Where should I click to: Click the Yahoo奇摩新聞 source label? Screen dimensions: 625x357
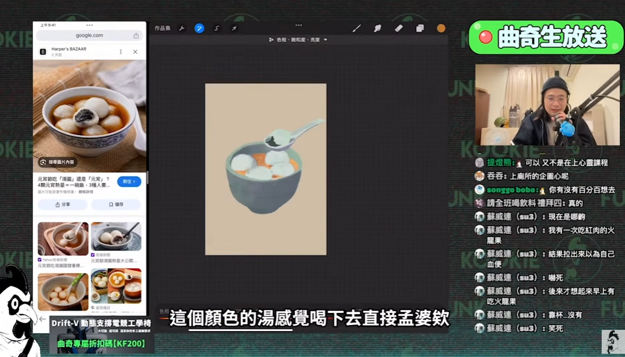[54, 260]
